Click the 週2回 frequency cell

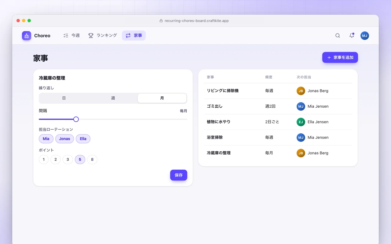[270, 106]
